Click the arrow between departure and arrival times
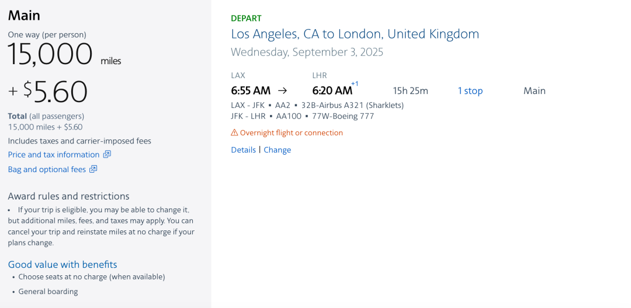 [282, 90]
